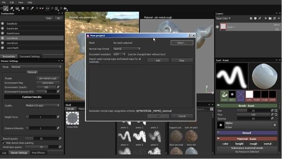282x159 pixels.
Task: Click pen pressure icon next to Spacing
Action: point(272,118)
